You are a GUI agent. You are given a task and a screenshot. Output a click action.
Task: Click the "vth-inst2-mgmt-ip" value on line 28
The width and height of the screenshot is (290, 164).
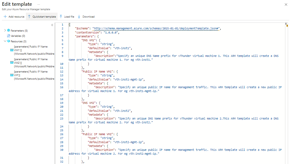tap(128, 142)
